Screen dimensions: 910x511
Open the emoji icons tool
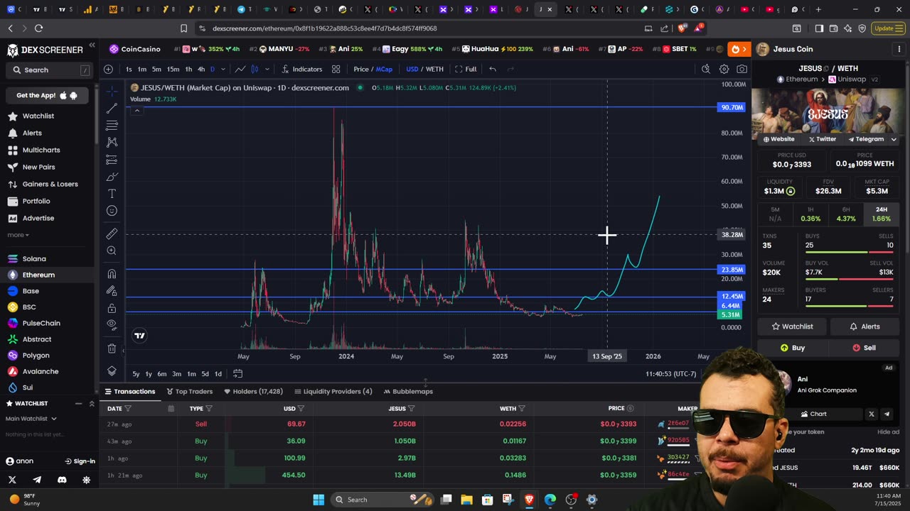[x=112, y=211]
